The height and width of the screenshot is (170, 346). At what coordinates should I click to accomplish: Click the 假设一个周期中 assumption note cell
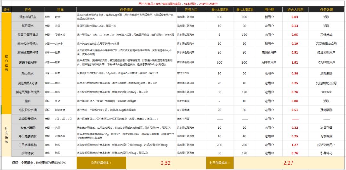point(39,163)
